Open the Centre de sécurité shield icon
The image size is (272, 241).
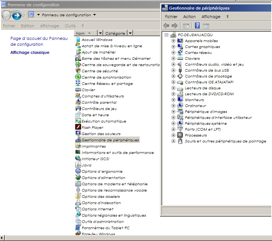[78, 71]
